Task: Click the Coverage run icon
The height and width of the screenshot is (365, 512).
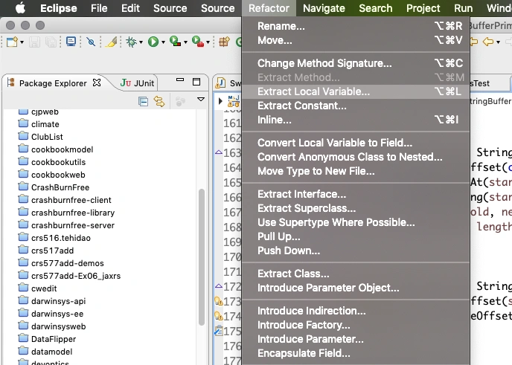Action: click(176, 42)
